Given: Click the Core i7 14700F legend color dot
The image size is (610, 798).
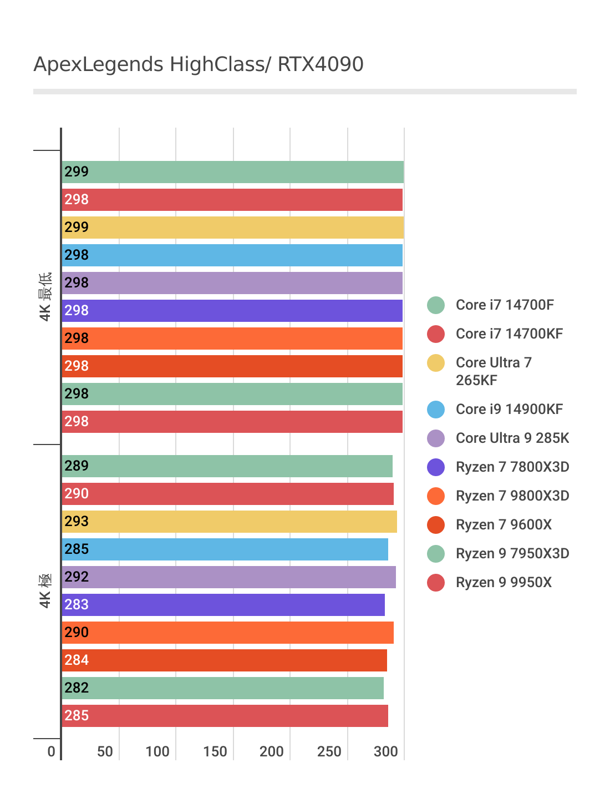Looking at the screenshot, I should (436, 305).
